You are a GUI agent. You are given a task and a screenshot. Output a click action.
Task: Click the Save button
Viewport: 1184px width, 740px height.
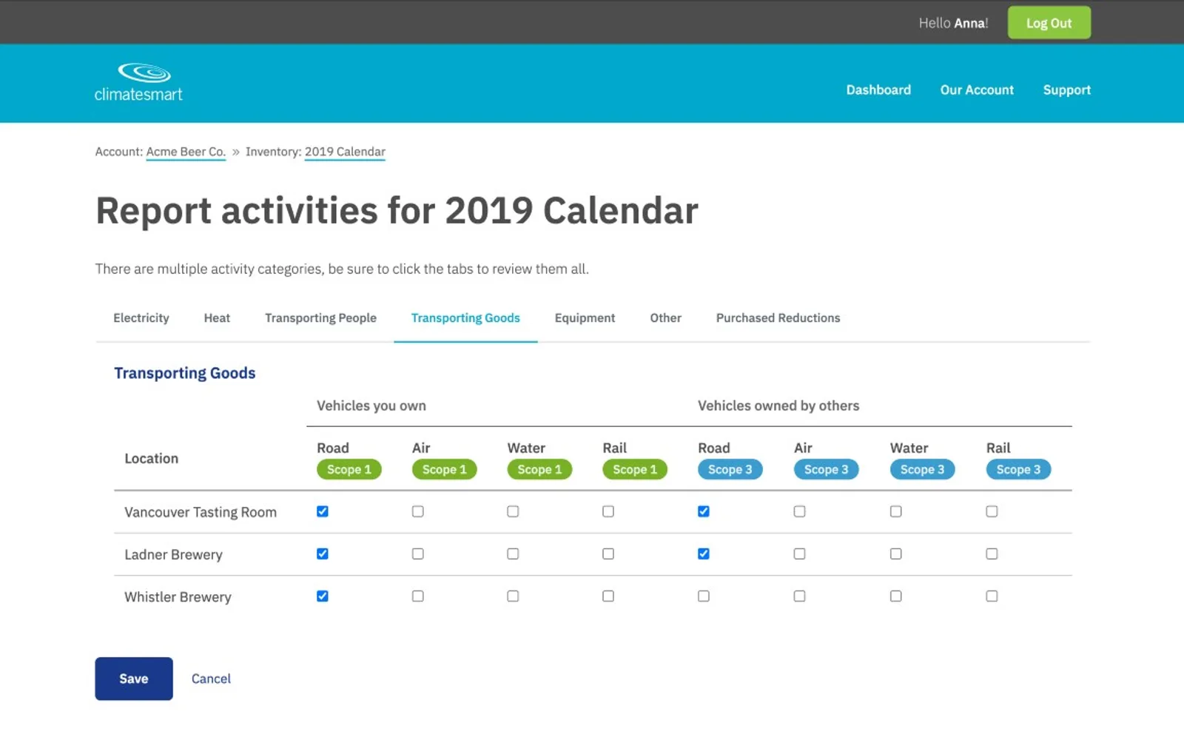(x=134, y=679)
